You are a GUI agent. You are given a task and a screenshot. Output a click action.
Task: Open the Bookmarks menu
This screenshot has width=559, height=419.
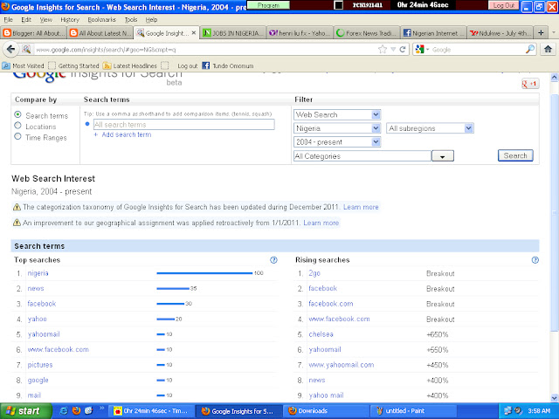click(102, 19)
